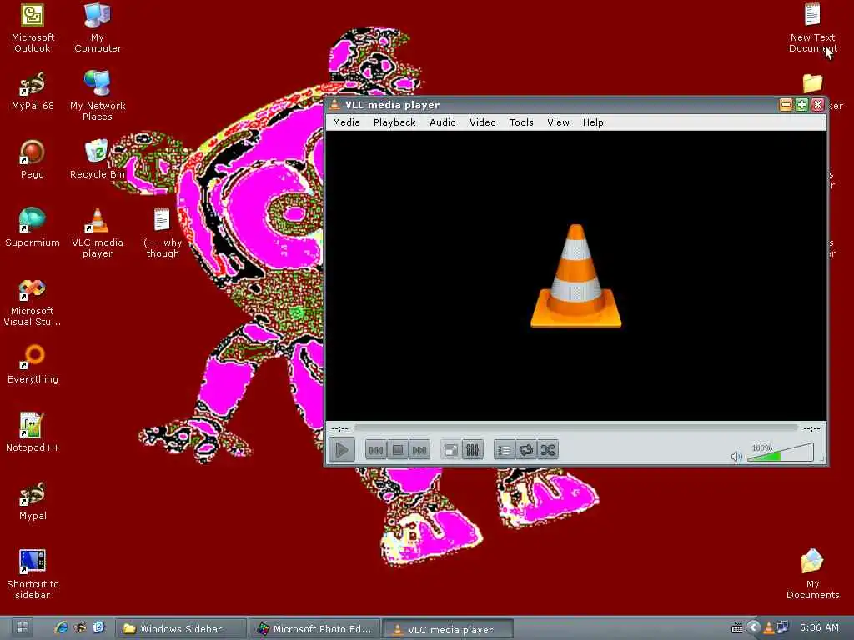Open the Audio menu

tap(442, 122)
